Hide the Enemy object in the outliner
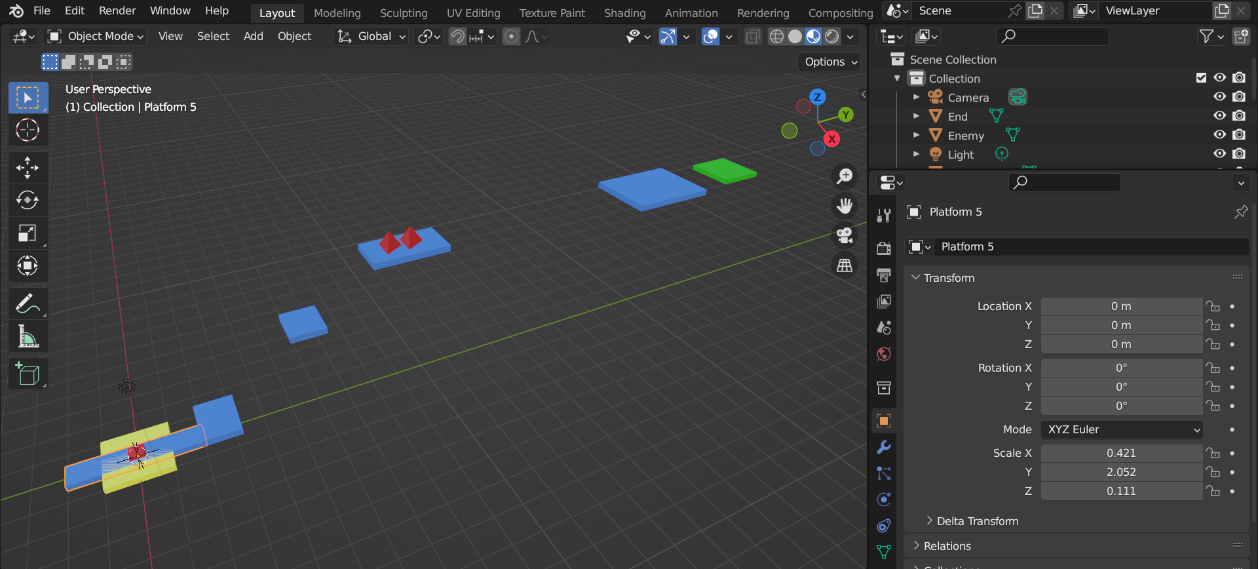Viewport: 1258px width, 569px height. click(x=1219, y=135)
